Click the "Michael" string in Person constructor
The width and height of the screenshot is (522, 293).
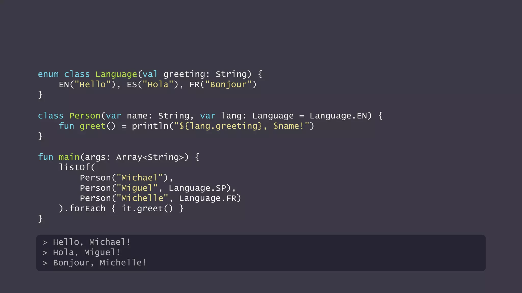tap(140, 178)
